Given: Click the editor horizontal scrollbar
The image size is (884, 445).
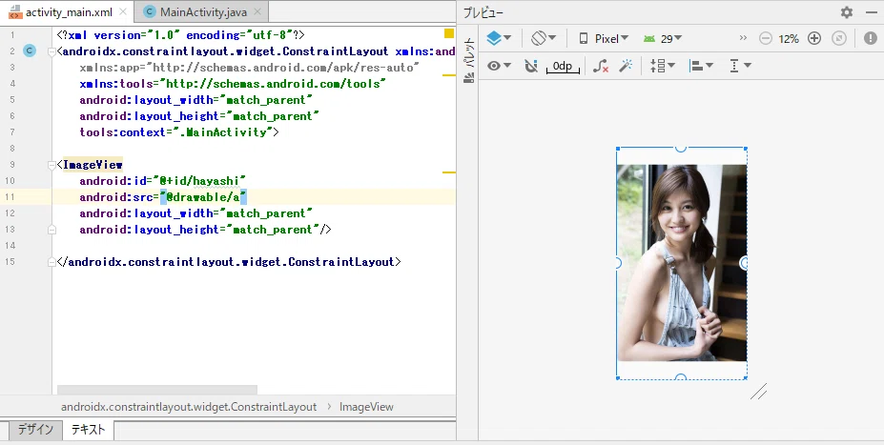Looking at the screenshot, I should (x=157, y=389).
